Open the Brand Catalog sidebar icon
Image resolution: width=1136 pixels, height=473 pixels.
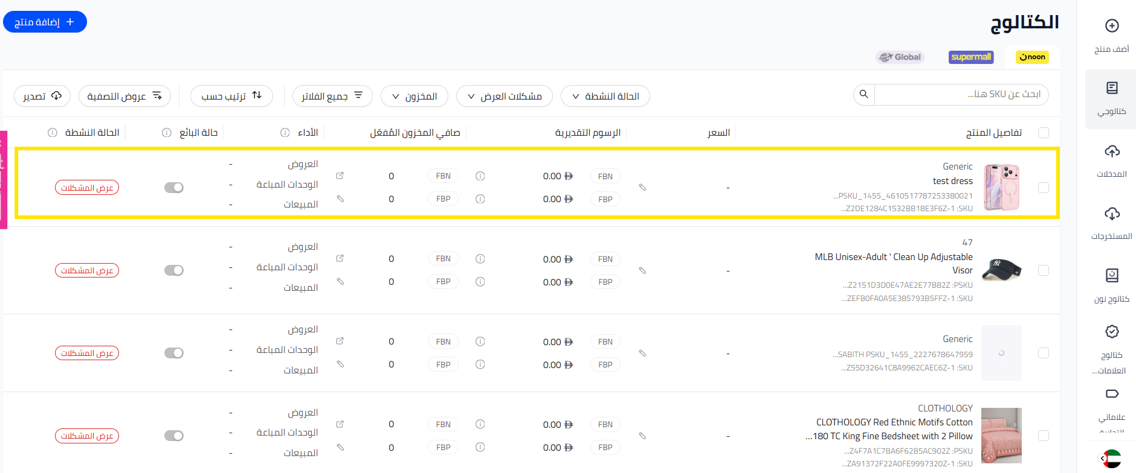pyautogui.click(x=1111, y=332)
